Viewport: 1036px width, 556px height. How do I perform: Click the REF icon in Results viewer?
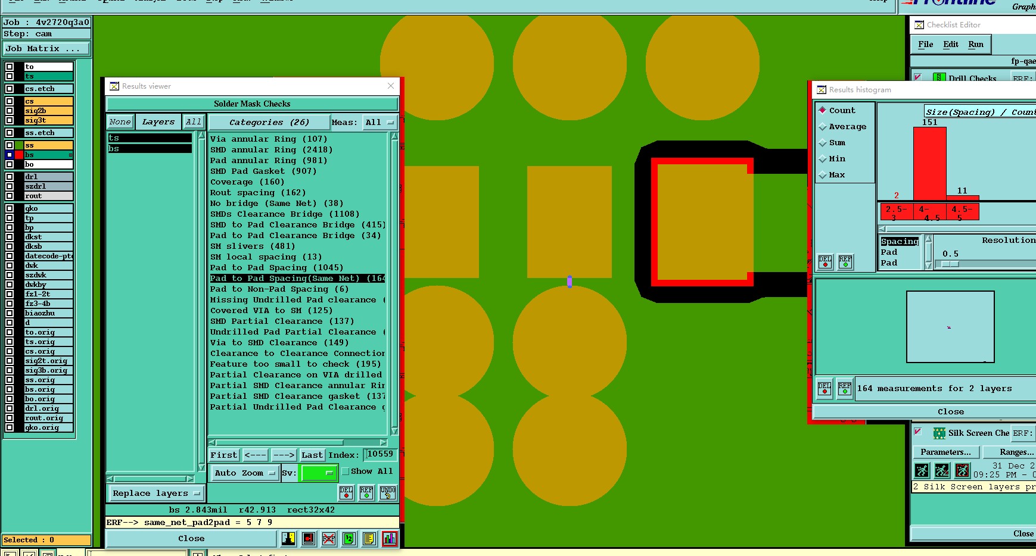click(366, 493)
